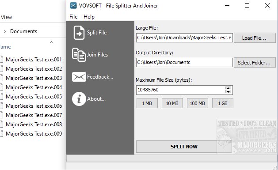Viewport: 278px width, 170px height.
Task: Open the Help menu
Action: [x=89, y=17]
